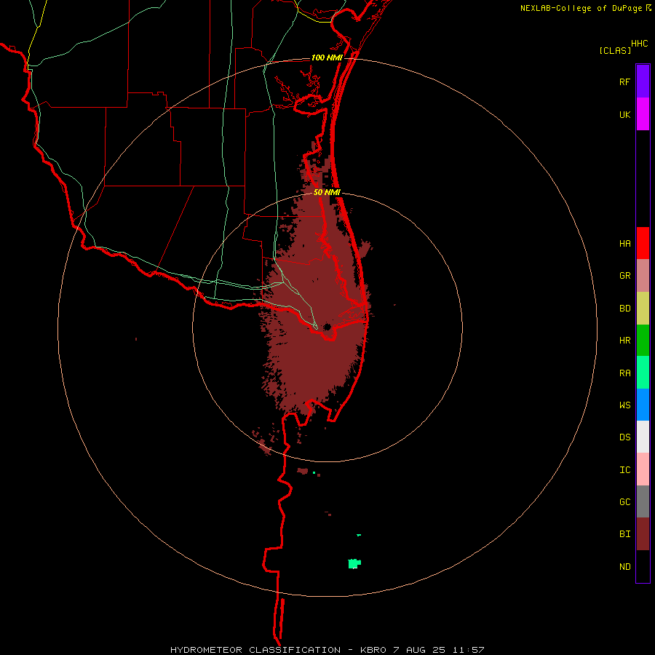Click the DS white legend swatch

click(x=643, y=437)
